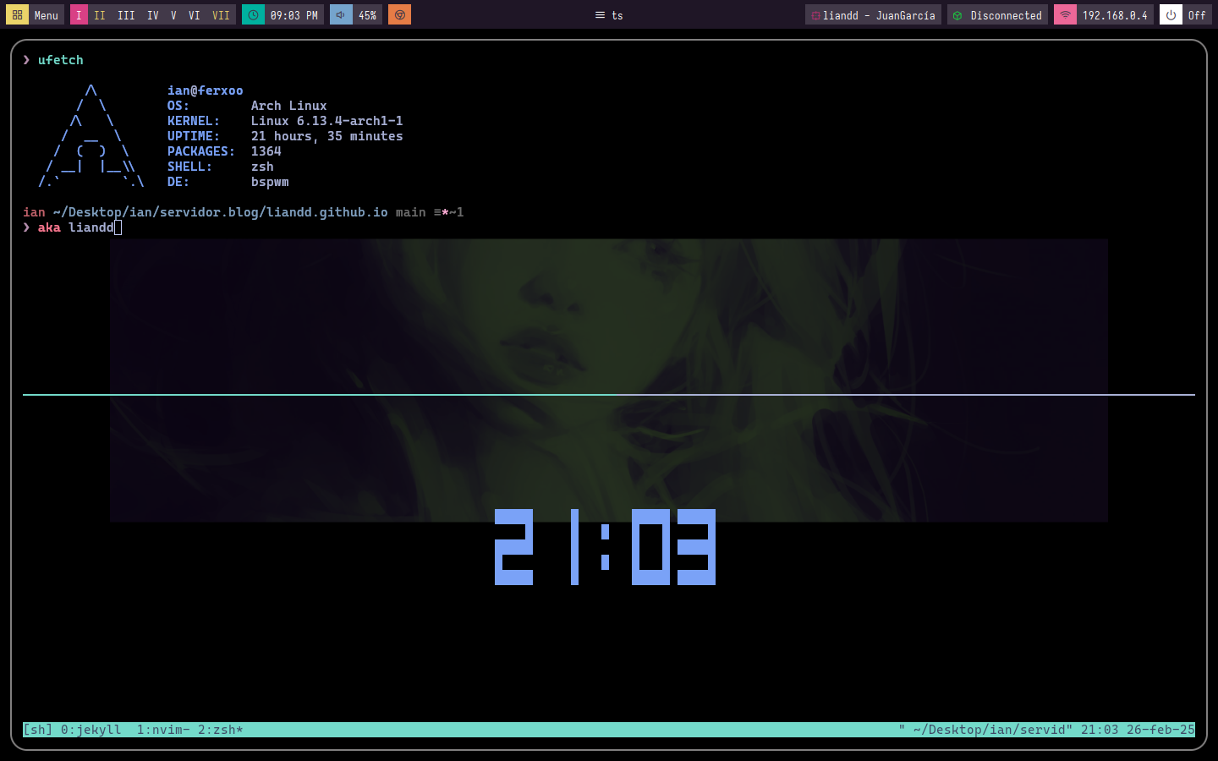Click the liandd - JuanGarcía module
Viewport: 1218px width, 761px height.
click(x=878, y=15)
